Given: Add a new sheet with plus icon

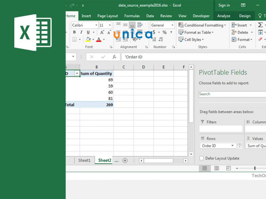Looking at the screenshot, I should click(x=125, y=161).
